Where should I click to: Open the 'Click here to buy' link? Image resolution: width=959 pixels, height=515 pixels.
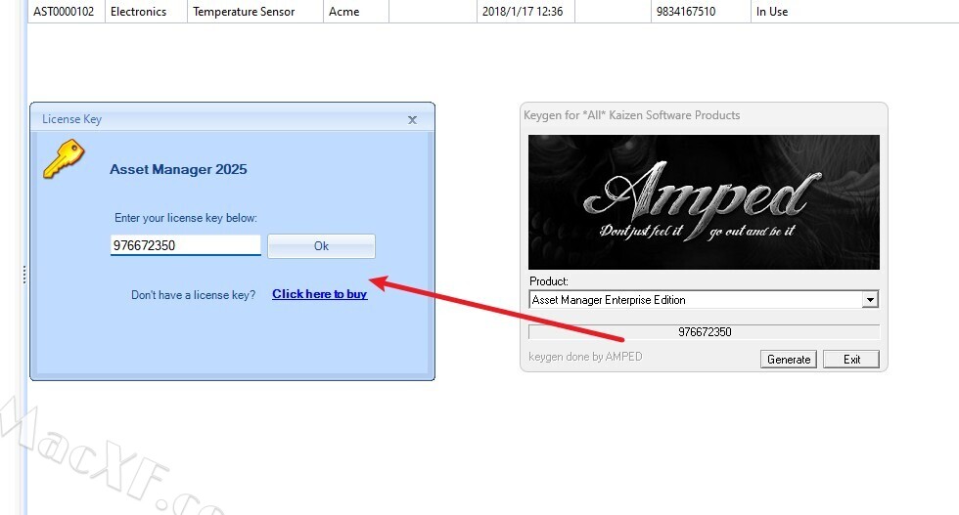tap(319, 294)
